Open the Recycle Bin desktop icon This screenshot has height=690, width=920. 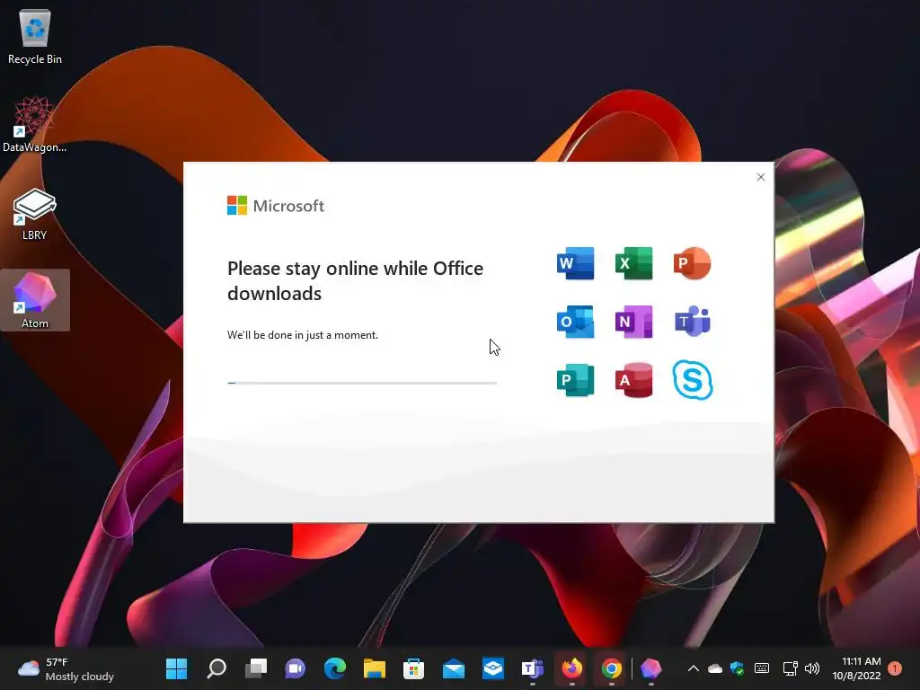point(35,37)
